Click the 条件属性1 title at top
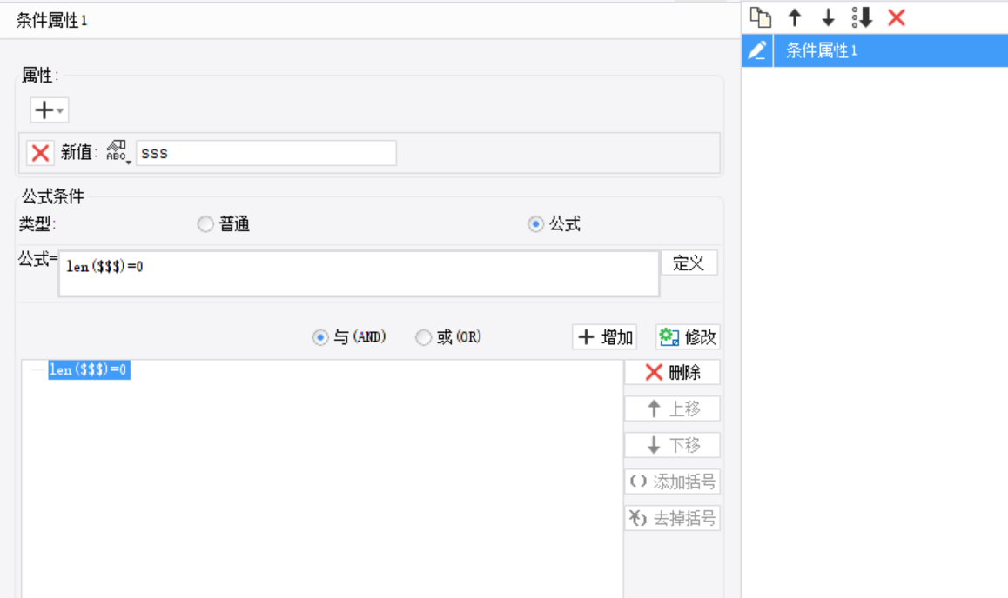Image resolution: width=1008 pixels, height=598 pixels. click(x=51, y=21)
